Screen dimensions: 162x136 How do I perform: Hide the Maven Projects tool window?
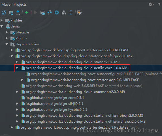[158, 4]
